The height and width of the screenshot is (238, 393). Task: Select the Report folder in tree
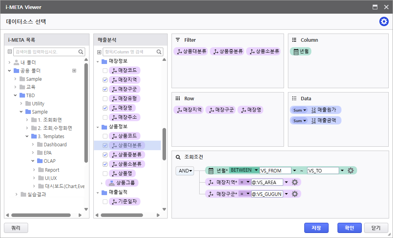tap(52, 170)
